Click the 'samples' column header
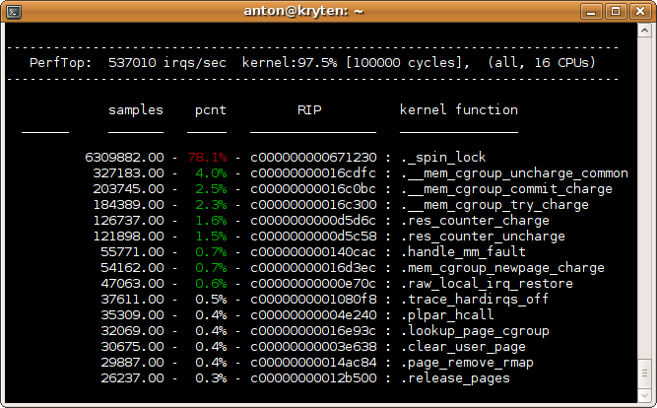This screenshot has width=657, height=408. [136, 110]
